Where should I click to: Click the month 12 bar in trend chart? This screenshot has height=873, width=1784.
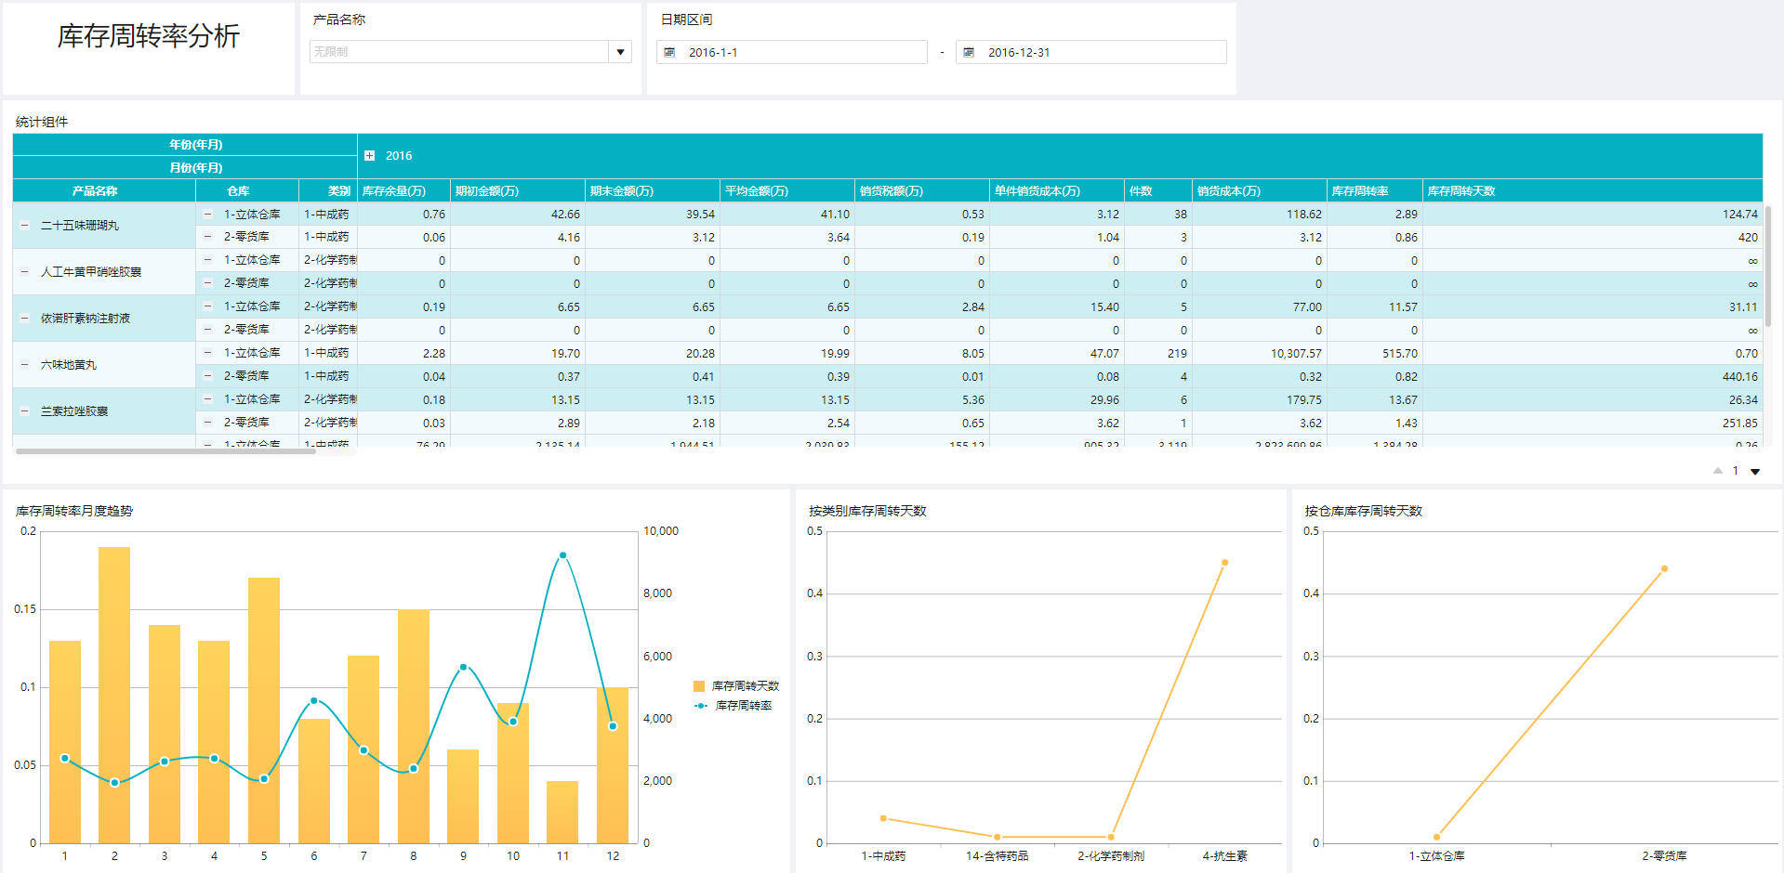pyautogui.click(x=613, y=765)
